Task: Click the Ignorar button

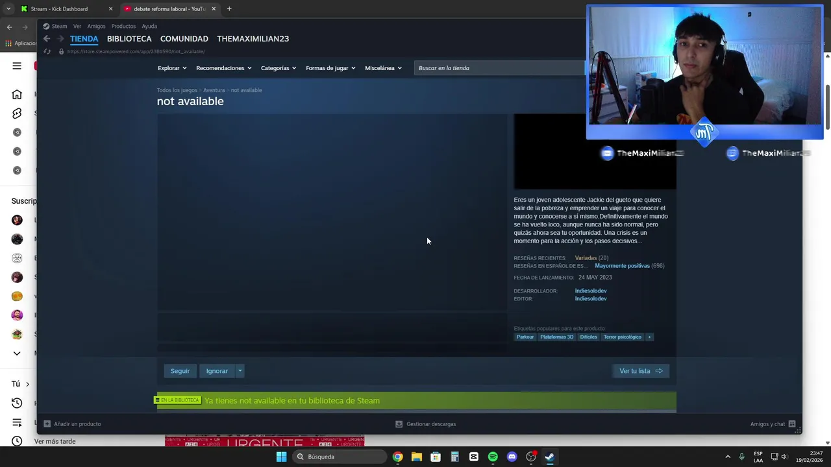Action: (x=217, y=371)
